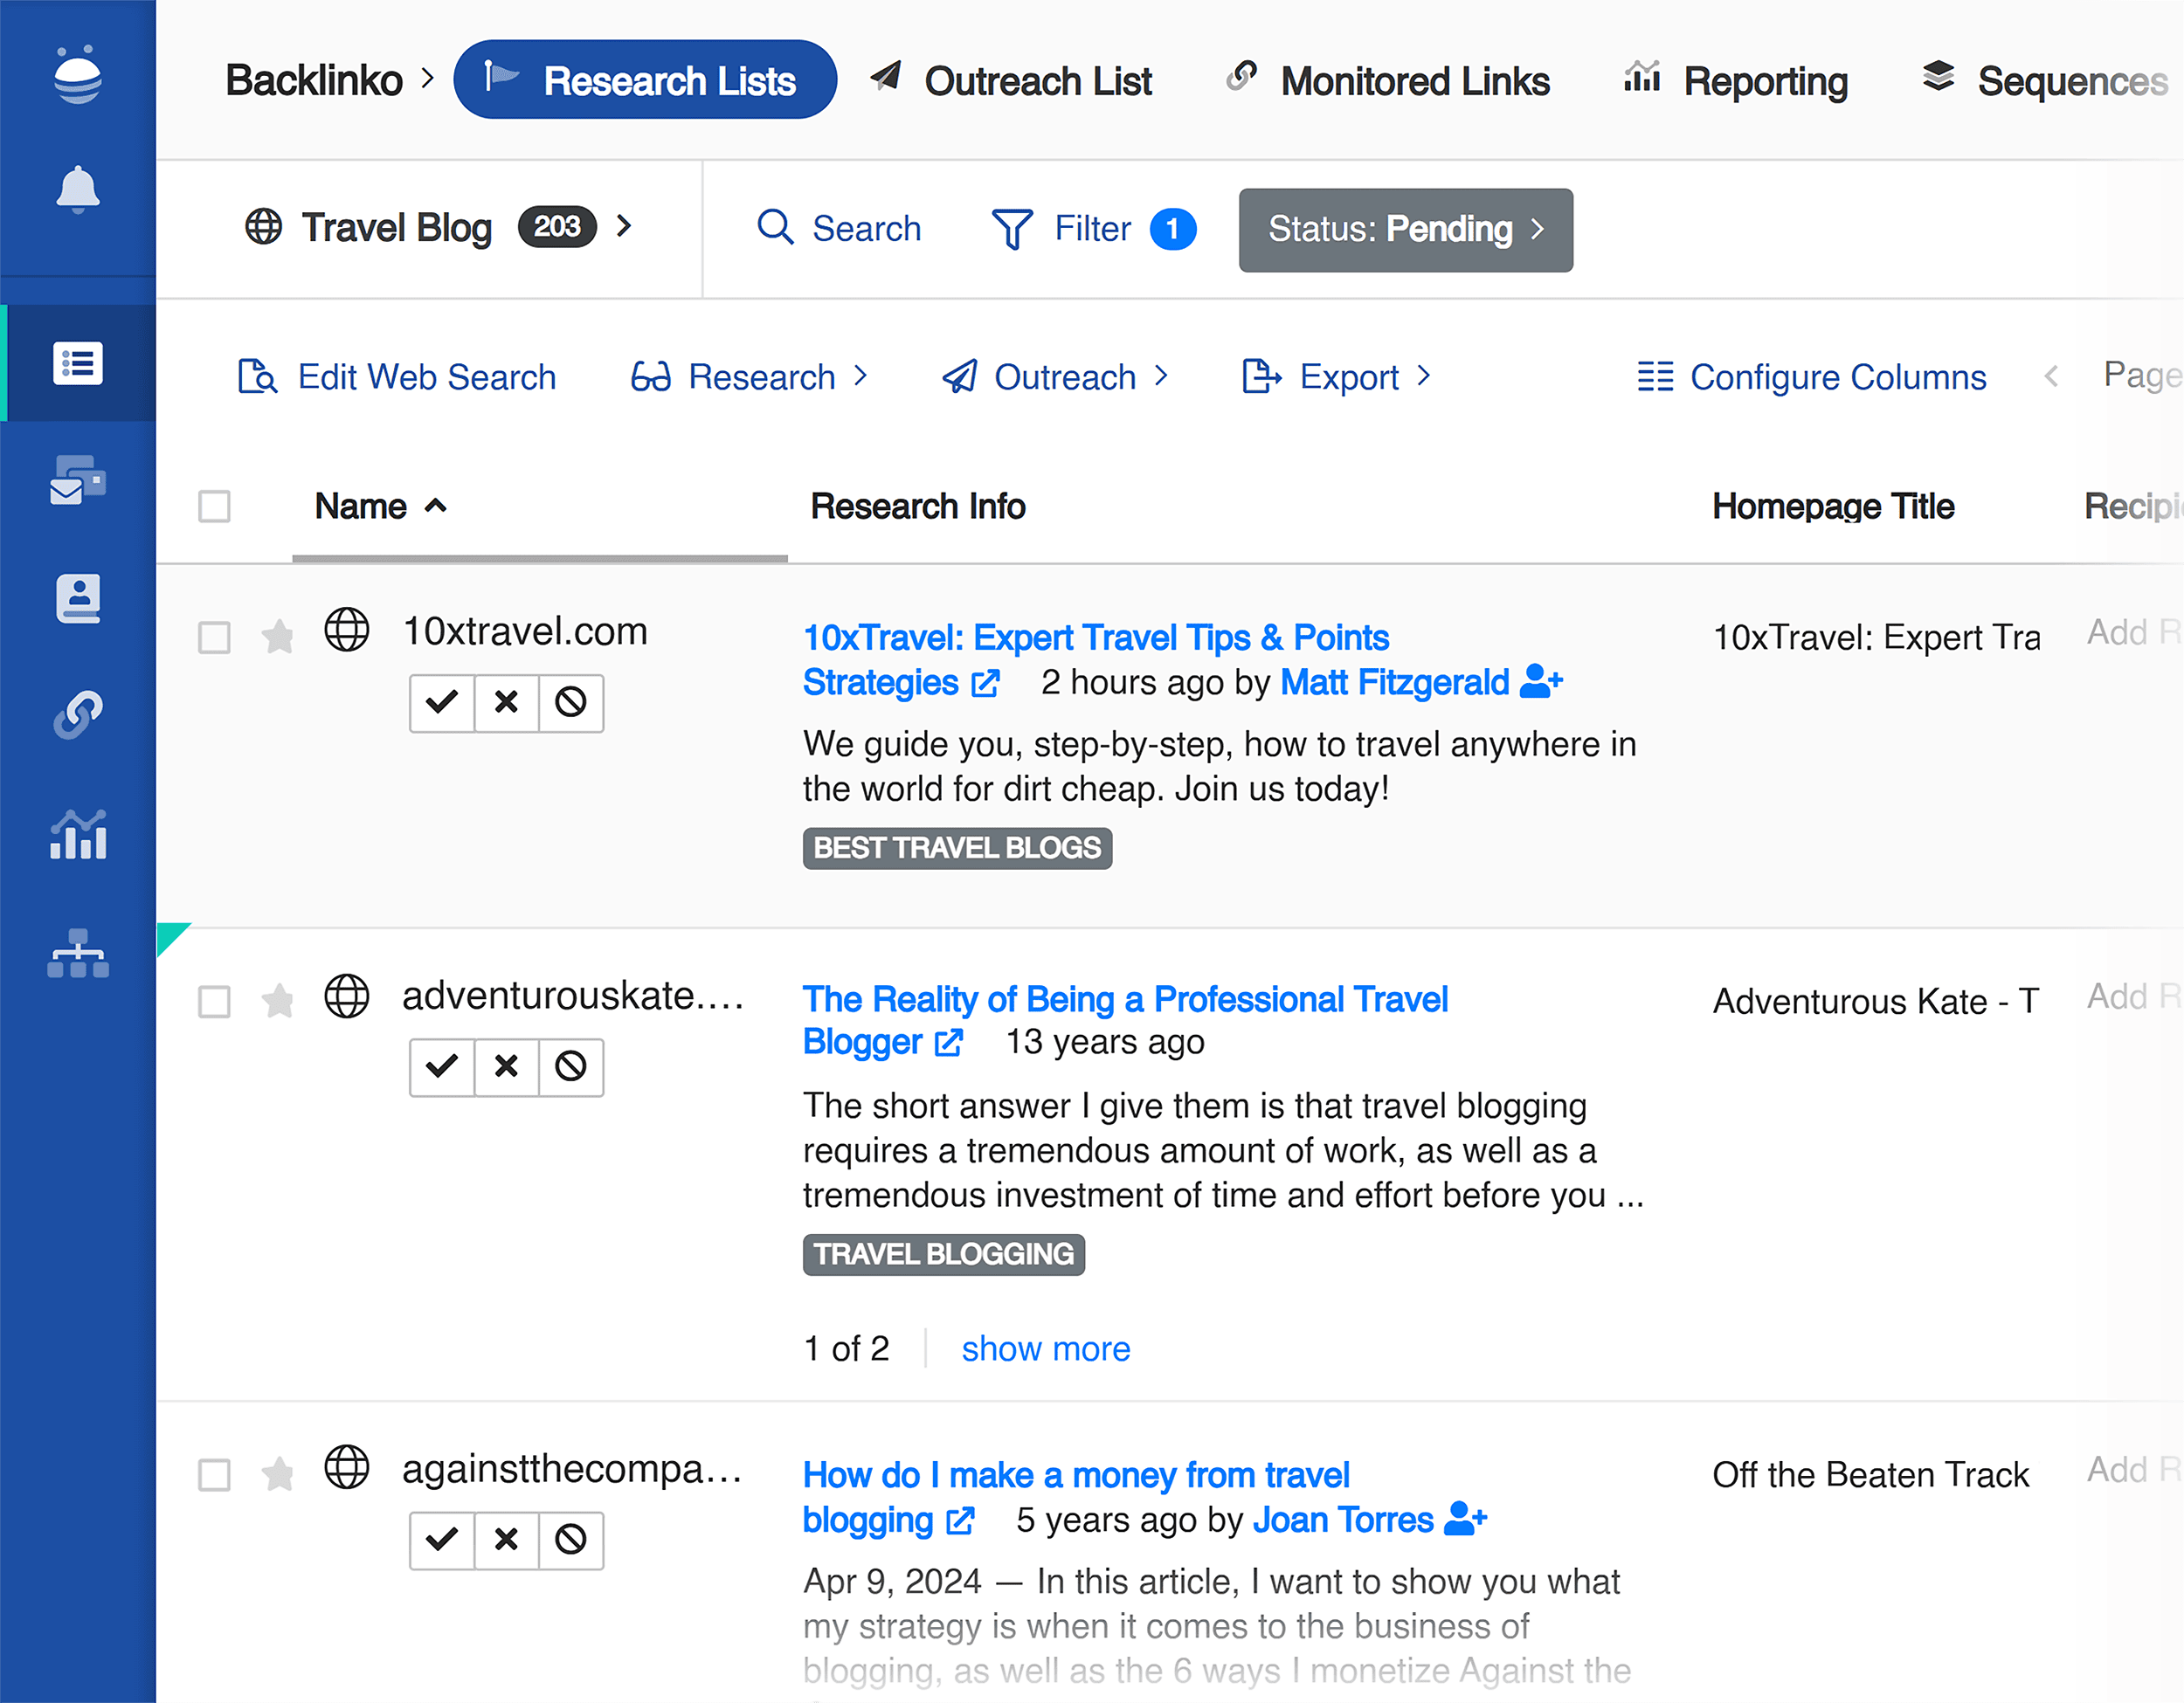This screenshot has width=2184, height=1703.
Task: Open the sitemap hierarchy sidebar icon
Action: click(78, 954)
